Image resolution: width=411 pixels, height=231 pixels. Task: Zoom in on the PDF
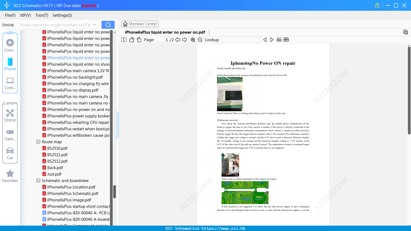(193, 40)
